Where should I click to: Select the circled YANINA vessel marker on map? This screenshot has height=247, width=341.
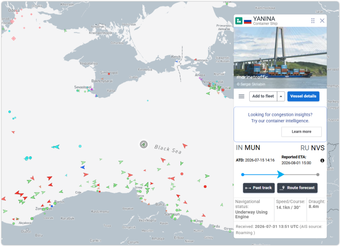click(143, 144)
